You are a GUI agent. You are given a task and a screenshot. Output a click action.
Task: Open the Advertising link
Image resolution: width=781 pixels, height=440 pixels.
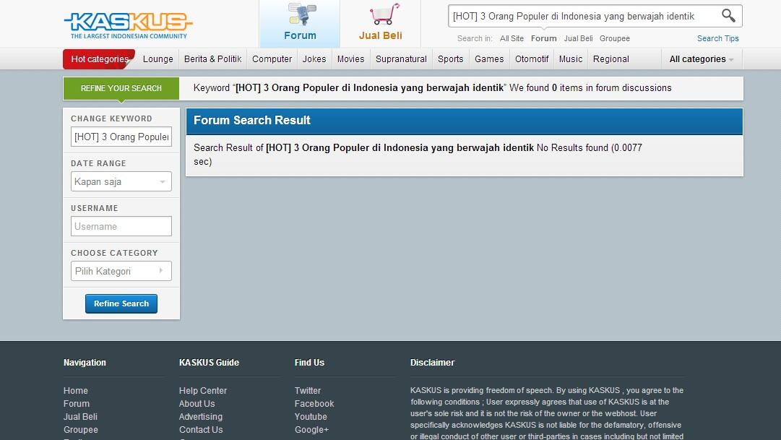201,417
